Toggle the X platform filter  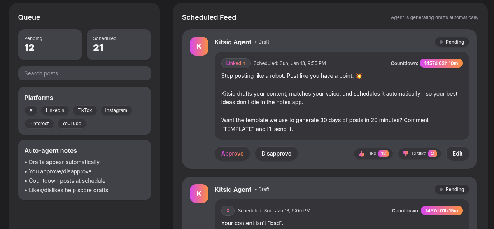[x=31, y=110]
